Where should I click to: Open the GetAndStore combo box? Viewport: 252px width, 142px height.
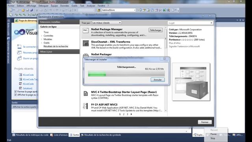pyautogui.click(x=119, y=10)
